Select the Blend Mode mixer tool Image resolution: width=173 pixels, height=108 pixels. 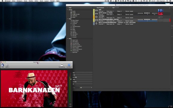pyautogui.click(x=75, y=20)
